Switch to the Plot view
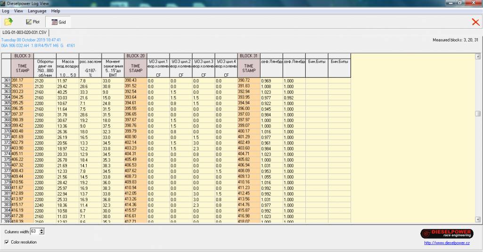This screenshot has width=483, height=252. pos(33,22)
